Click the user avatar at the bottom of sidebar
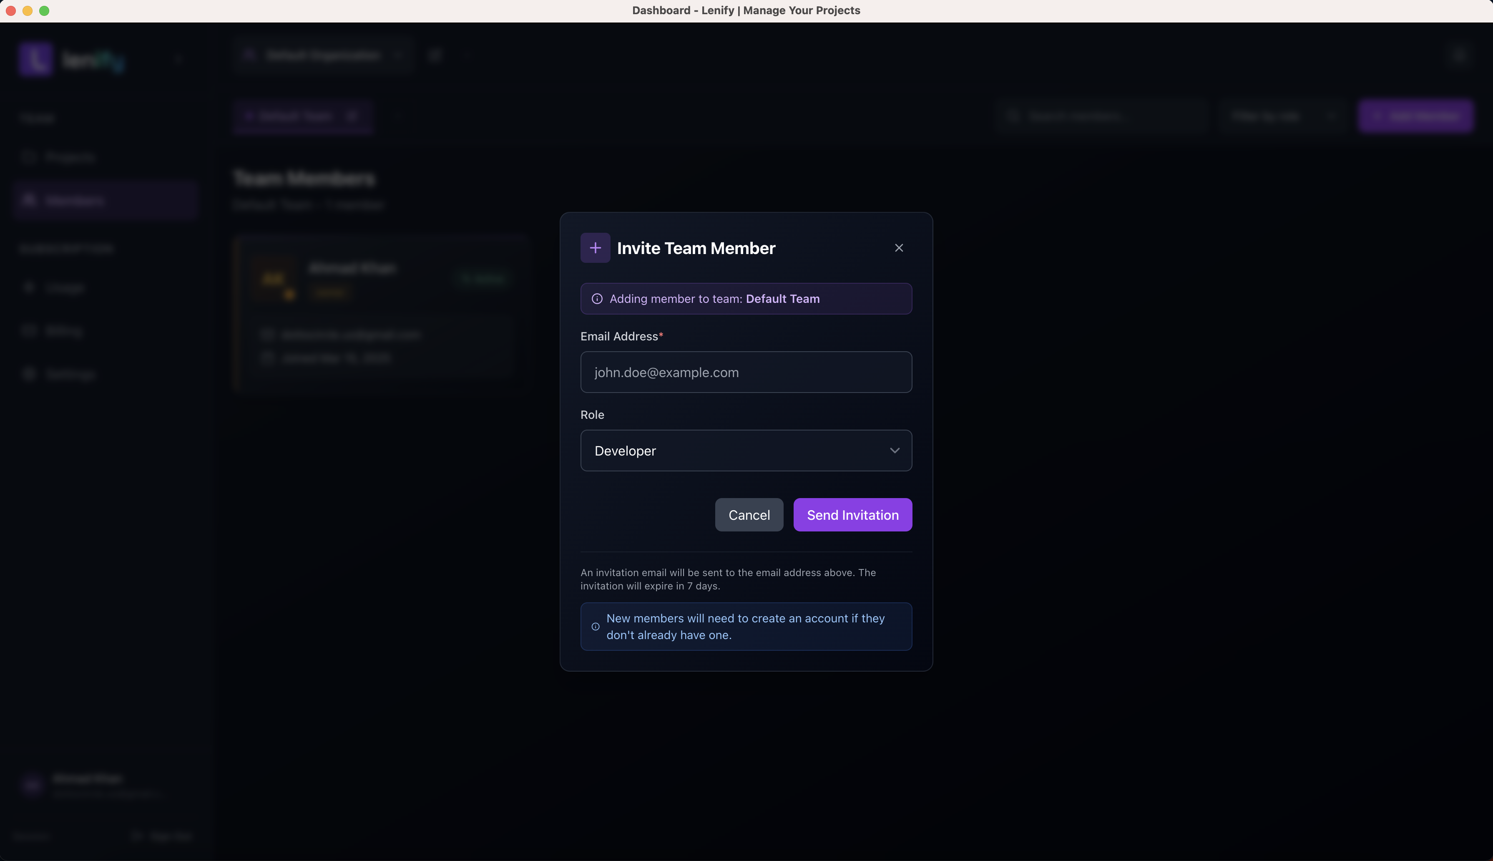Screen dimensions: 1493x861 point(32,784)
